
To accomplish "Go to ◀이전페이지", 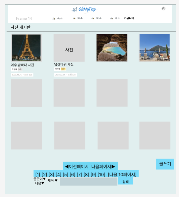I will [77, 167].
